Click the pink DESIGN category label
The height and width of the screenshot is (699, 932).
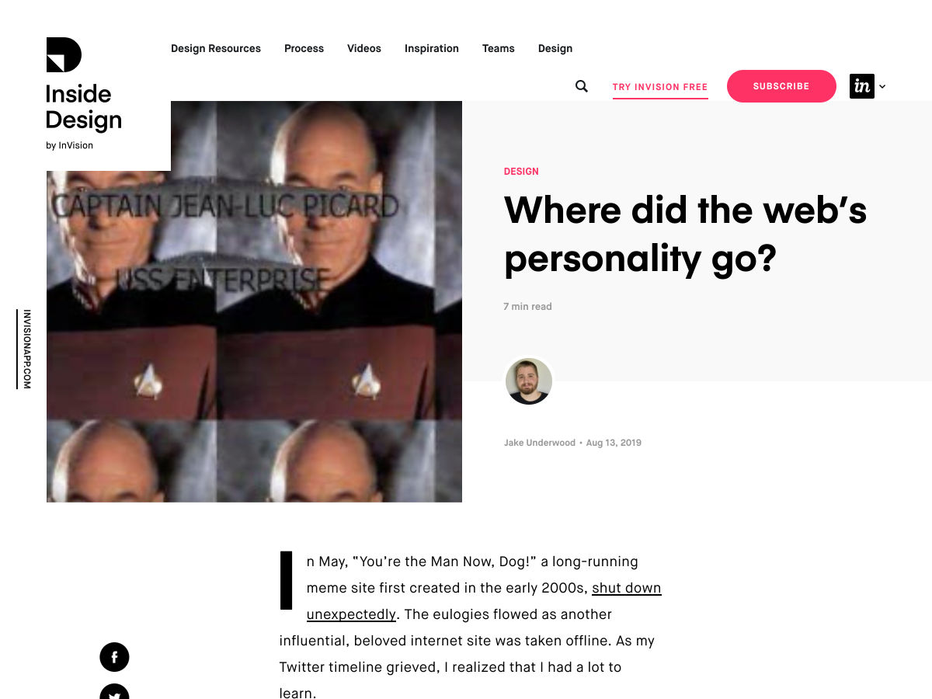pyautogui.click(x=521, y=172)
